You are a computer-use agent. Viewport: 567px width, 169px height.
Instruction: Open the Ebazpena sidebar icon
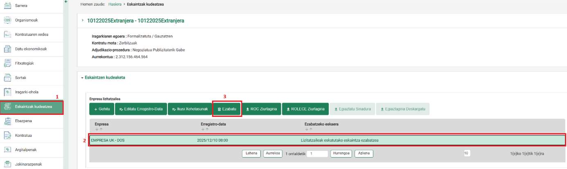tap(7, 121)
